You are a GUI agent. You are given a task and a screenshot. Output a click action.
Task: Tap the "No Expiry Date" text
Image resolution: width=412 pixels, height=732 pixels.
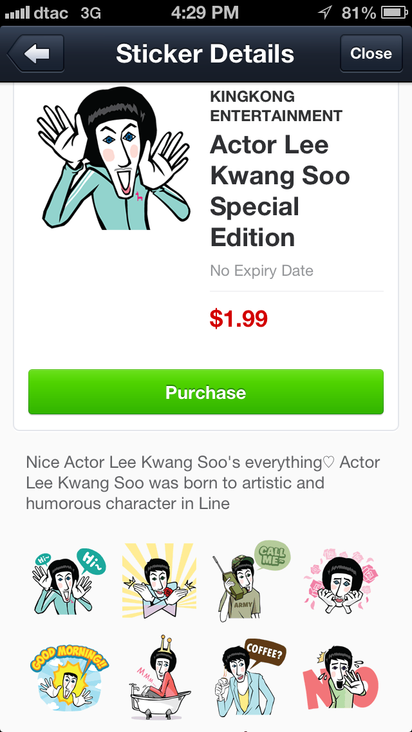(x=262, y=271)
